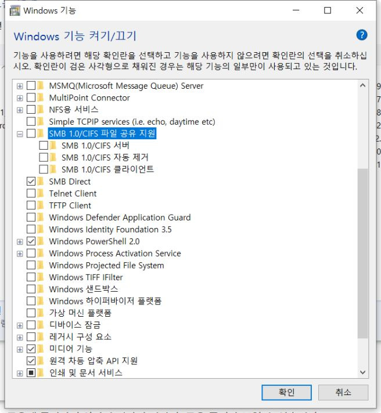Click the Windows 기능 title bar icon
This screenshot has width=381, height=413.
click(15, 11)
